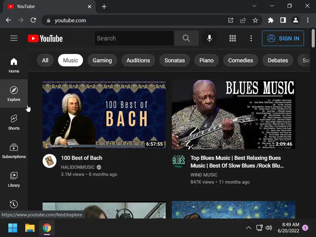Open WIND MUSIC channel avatar
Screen dimensions: 316x237
coord(179,161)
